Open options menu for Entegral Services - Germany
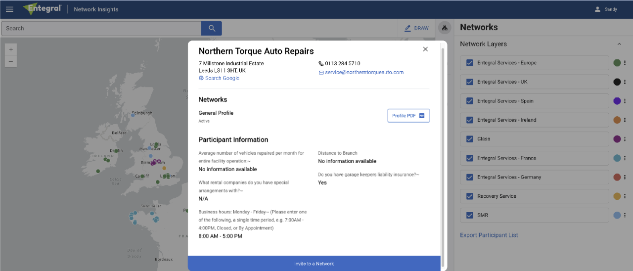Image resolution: width=633 pixels, height=271 pixels. 625,177
